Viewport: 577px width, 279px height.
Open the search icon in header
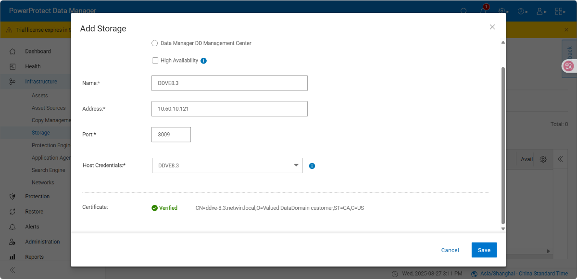pyautogui.click(x=464, y=11)
